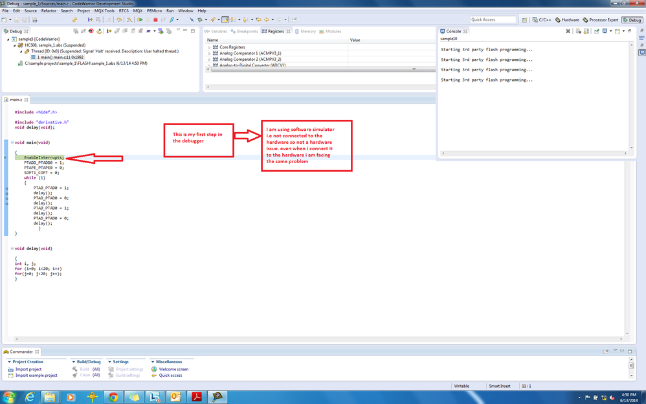Open Outlook from the taskbar
The width and height of the screenshot is (646, 404).
tap(175, 397)
